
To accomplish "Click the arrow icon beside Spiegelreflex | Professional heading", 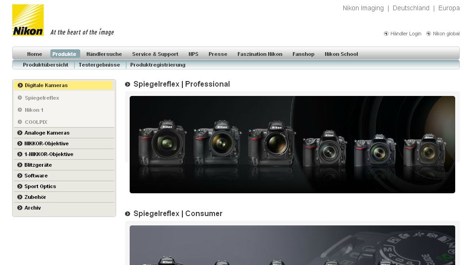I will coord(128,84).
